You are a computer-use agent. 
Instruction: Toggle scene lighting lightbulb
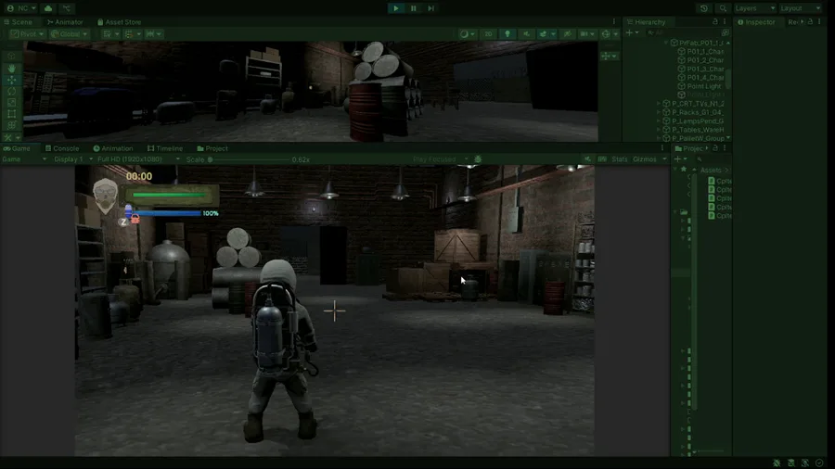point(507,34)
